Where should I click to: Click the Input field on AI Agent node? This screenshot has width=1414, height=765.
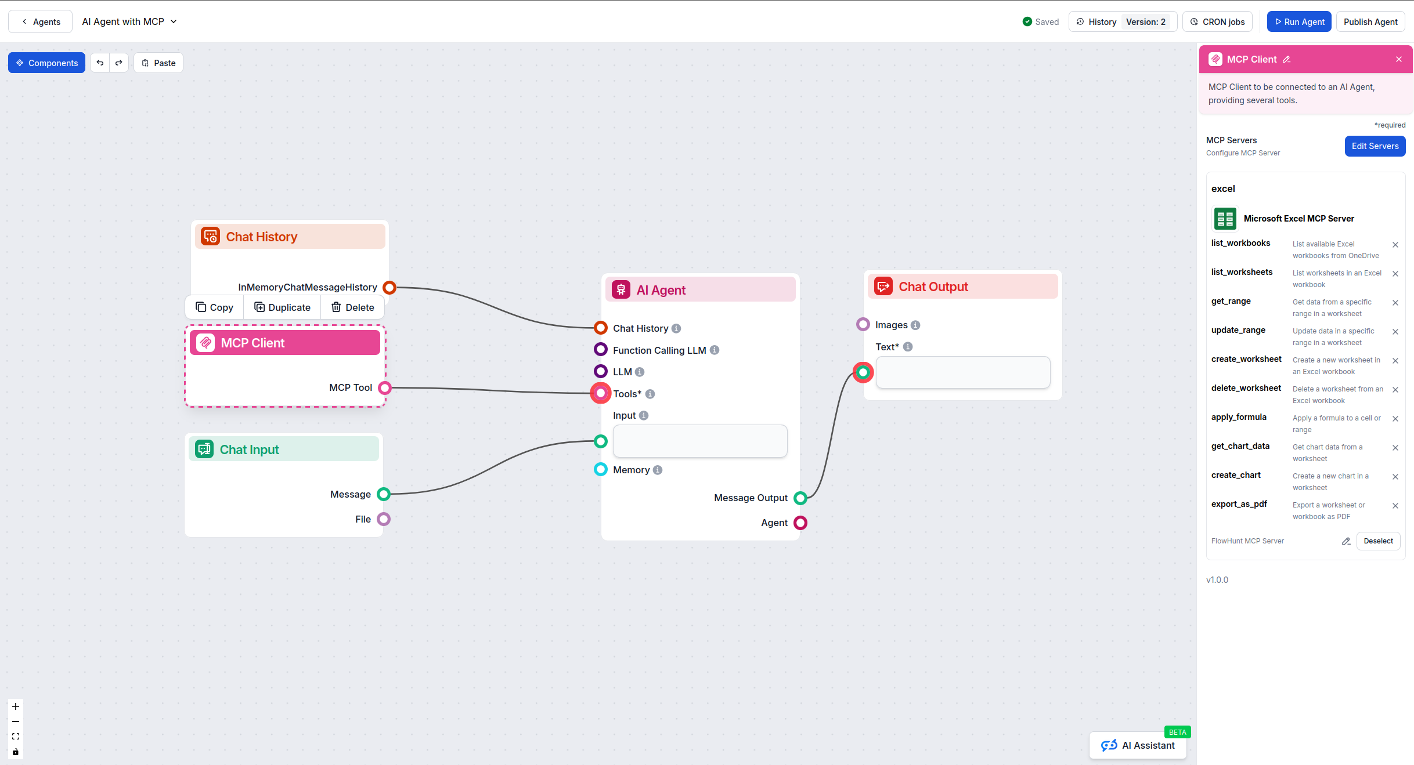(699, 441)
